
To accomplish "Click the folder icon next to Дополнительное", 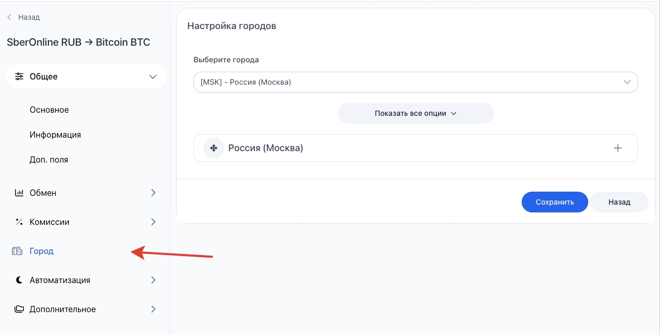I will tap(19, 309).
